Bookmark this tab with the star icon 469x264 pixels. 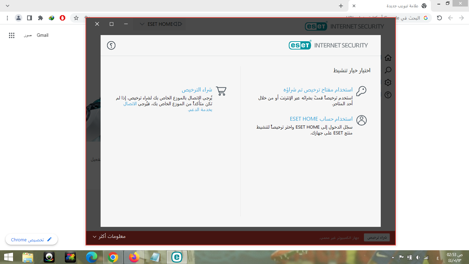pos(76,18)
